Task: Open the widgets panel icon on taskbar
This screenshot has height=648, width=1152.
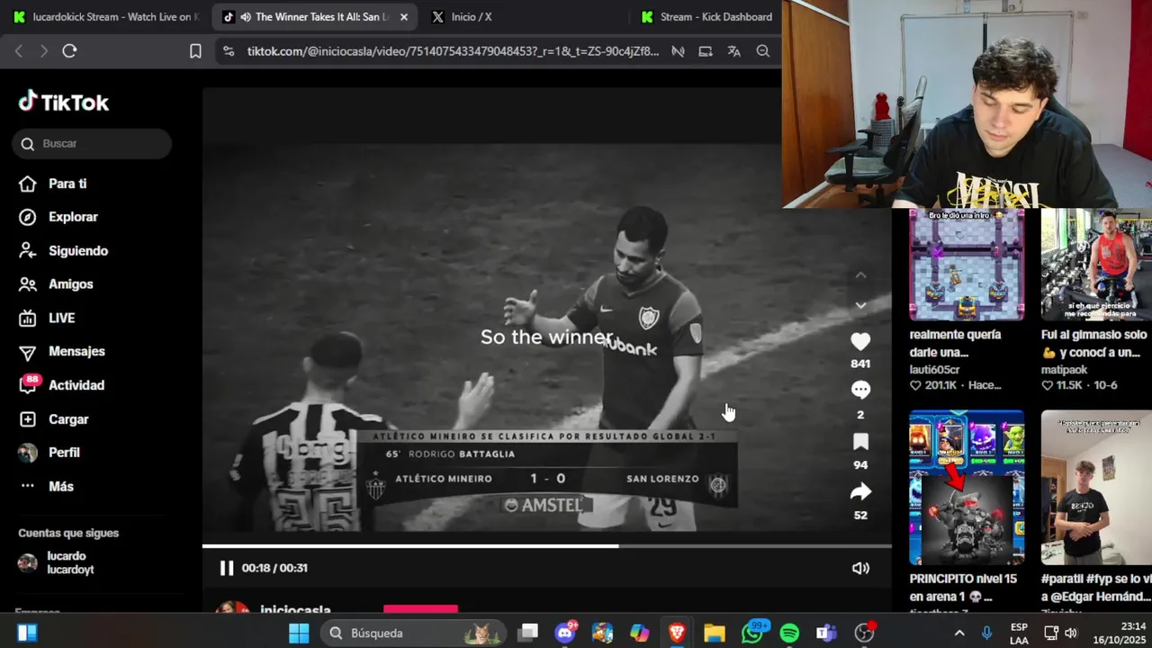Action: 27,634
